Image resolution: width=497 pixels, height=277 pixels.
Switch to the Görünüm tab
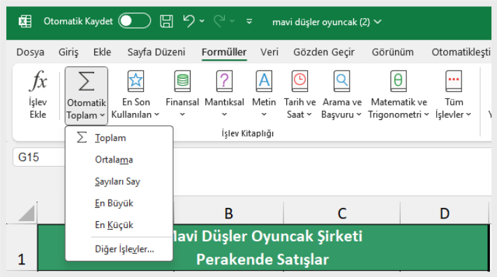pyautogui.click(x=393, y=52)
